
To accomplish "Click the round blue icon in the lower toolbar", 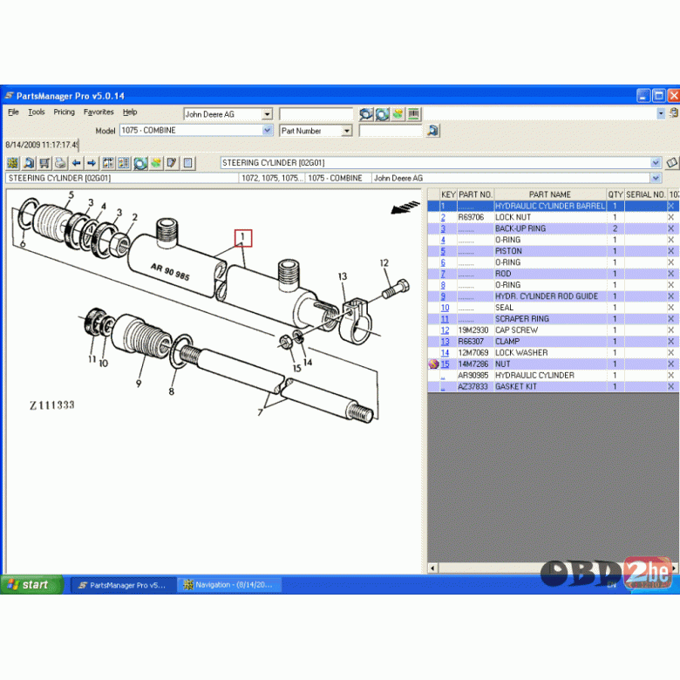I will (140, 163).
